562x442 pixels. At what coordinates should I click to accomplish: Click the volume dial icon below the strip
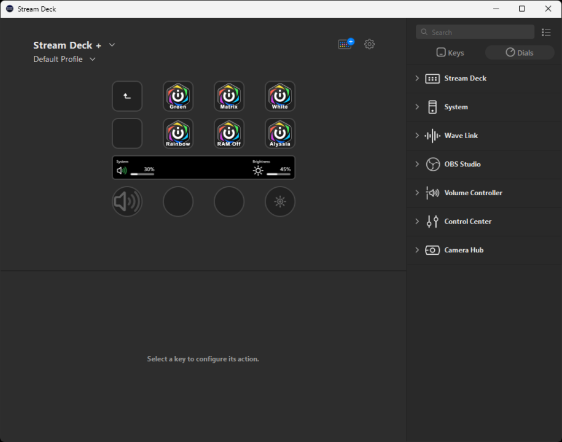(x=127, y=201)
